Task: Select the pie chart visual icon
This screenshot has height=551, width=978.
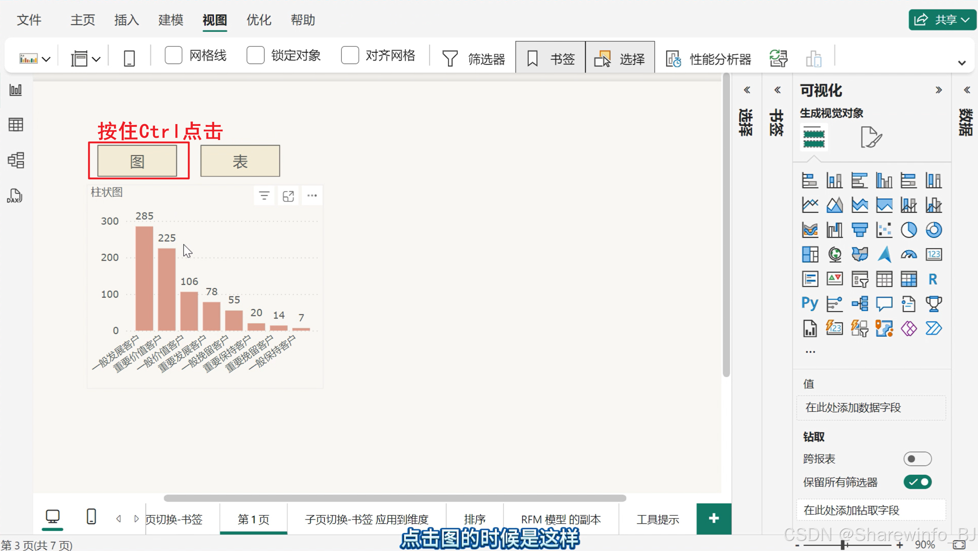Action: (908, 230)
